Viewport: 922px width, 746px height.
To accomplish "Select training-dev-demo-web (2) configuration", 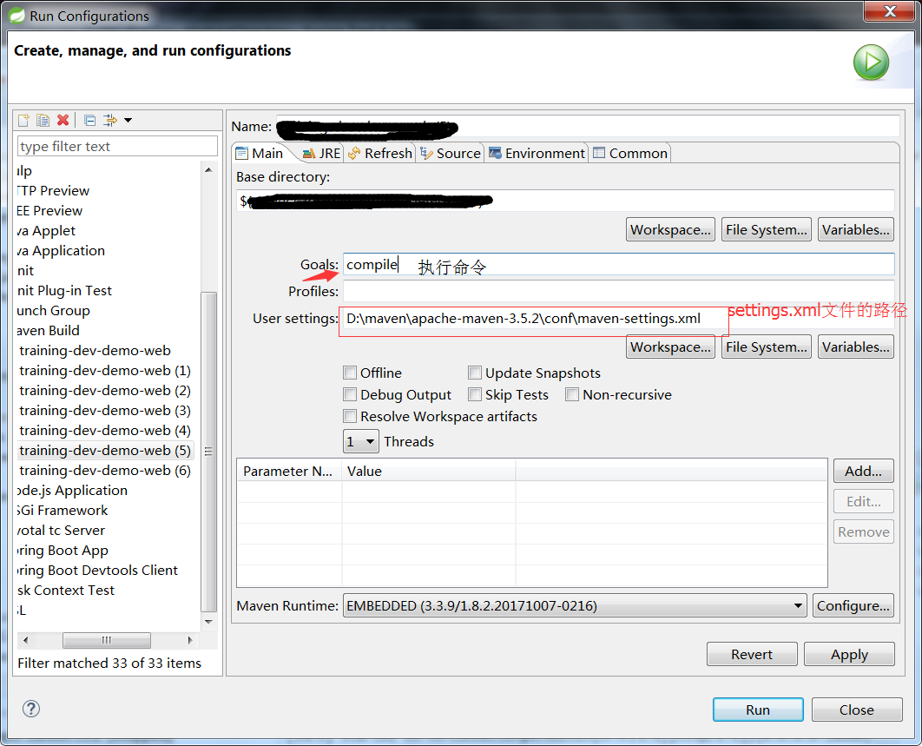I will tap(105, 391).
